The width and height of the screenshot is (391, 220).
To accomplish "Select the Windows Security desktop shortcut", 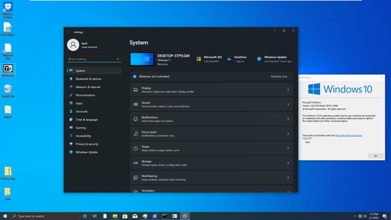I will click(8, 10).
